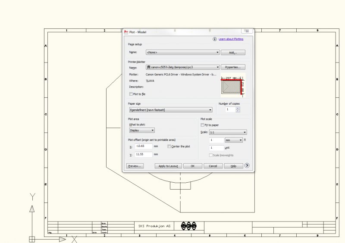
Task: Click the Apply to Layout button
Action: pyautogui.click(x=168, y=166)
